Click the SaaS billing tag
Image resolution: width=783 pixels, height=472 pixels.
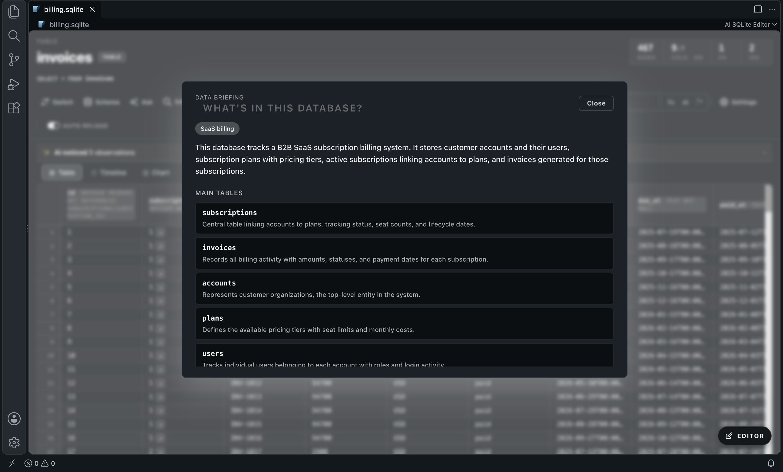pos(217,129)
